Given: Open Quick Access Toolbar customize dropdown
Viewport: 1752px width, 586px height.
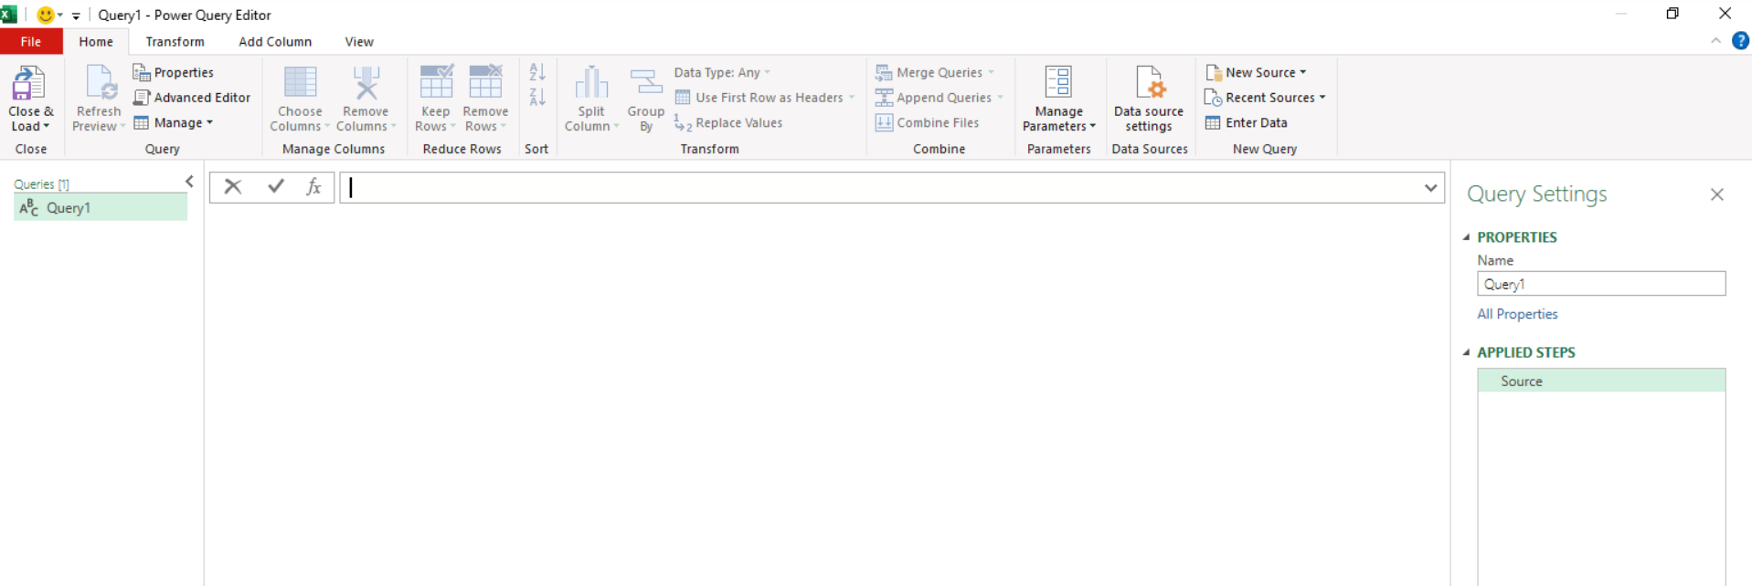Looking at the screenshot, I should (x=76, y=16).
